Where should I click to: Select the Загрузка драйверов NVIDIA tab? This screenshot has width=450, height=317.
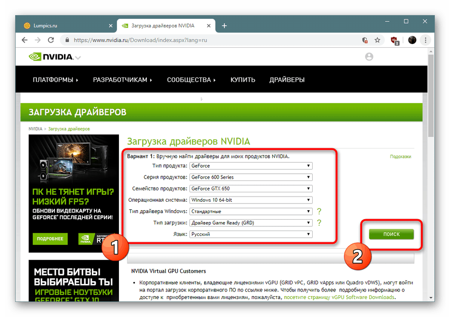(x=166, y=26)
